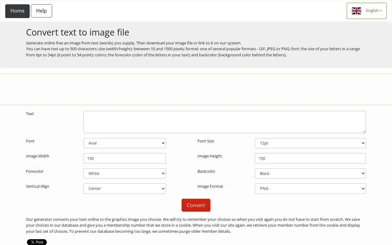The image size is (392, 245).
Task: Open the Font dropdown showing Arial
Action: [125, 143]
